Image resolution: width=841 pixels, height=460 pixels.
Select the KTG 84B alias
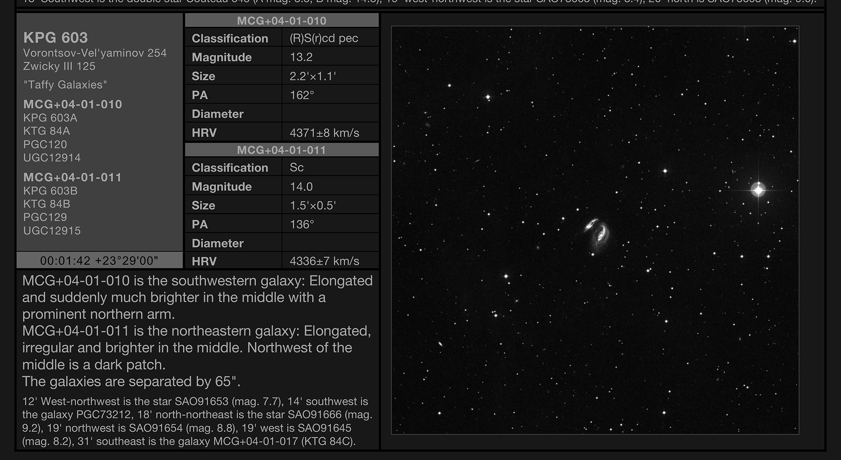[47, 204]
